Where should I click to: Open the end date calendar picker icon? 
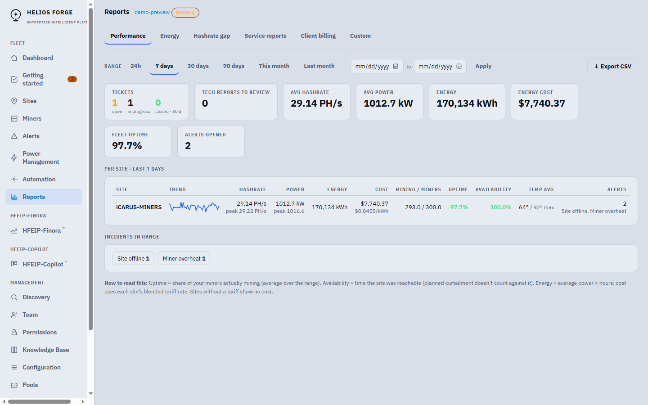point(459,66)
